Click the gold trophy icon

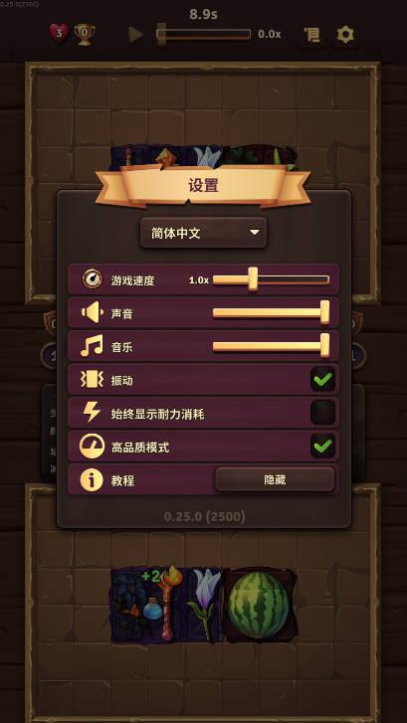(85, 35)
